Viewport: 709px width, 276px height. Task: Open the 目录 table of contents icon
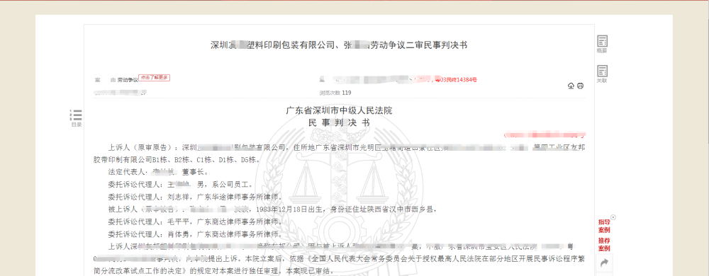pyautogui.click(x=77, y=118)
